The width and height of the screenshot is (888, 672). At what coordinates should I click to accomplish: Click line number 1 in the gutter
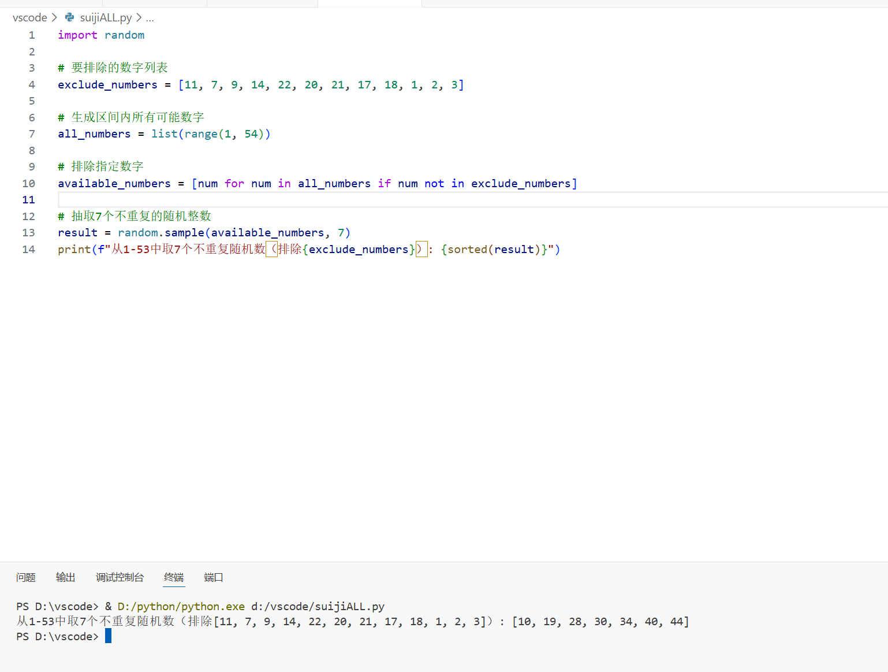[32, 35]
